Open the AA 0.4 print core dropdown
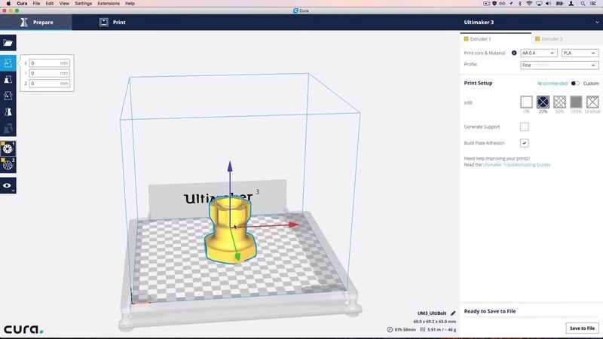The image size is (603, 339). (538, 53)
